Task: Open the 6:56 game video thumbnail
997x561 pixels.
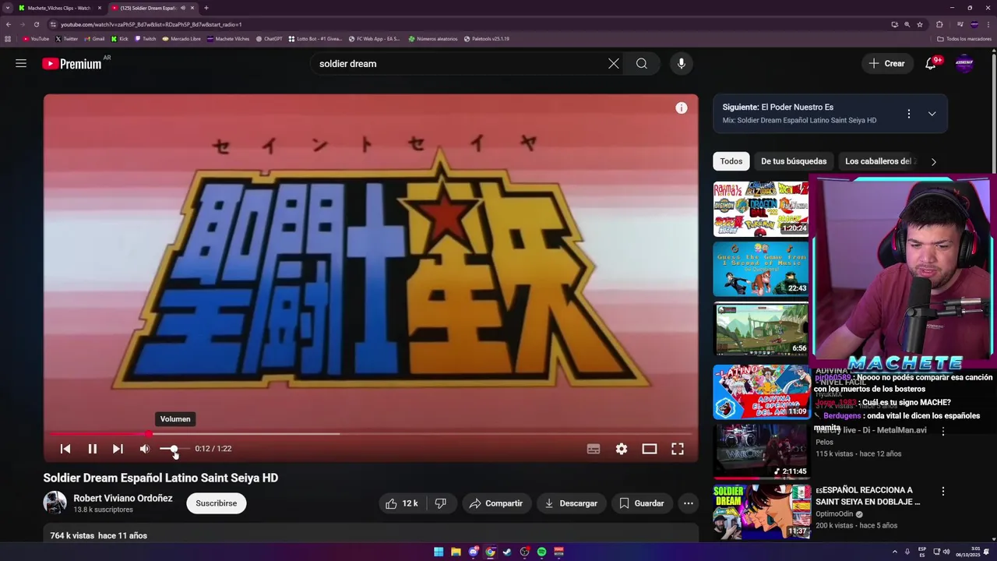Action: pyautogui.click(x=761, y=329)
